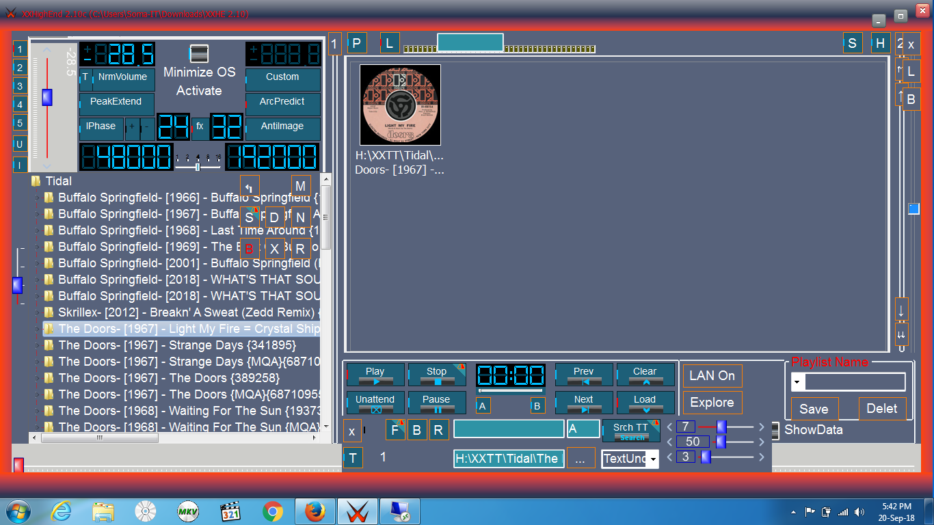Click the D button between S and N
934x525 pixels.
point(275,218)
